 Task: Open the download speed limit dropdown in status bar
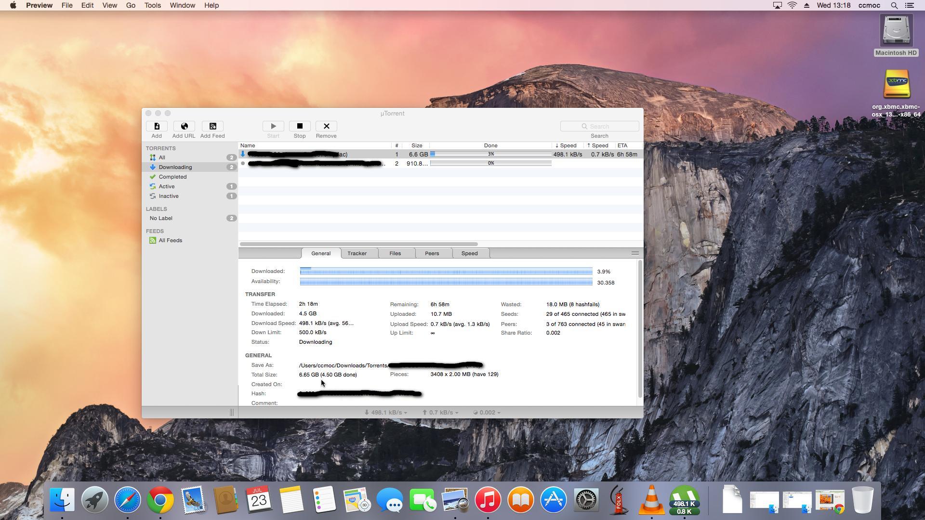(385, 413)
